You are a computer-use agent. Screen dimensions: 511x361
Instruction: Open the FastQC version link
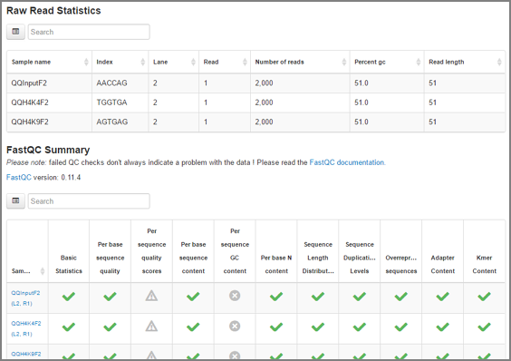pos(19,177)
